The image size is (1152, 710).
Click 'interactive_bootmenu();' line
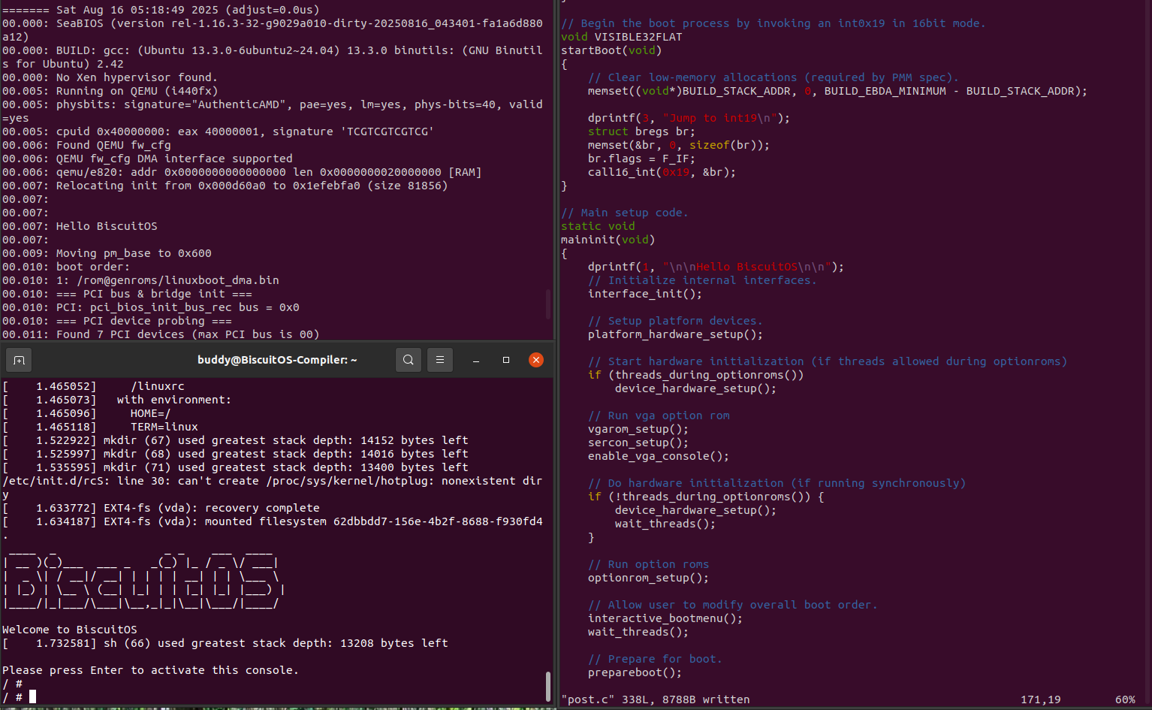coord(665,618)
